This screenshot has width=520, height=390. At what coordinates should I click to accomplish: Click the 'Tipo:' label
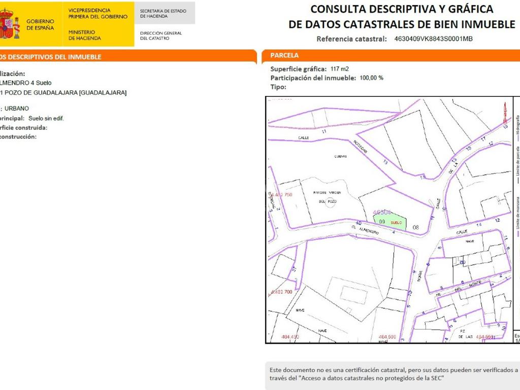(x=278, y=87)
